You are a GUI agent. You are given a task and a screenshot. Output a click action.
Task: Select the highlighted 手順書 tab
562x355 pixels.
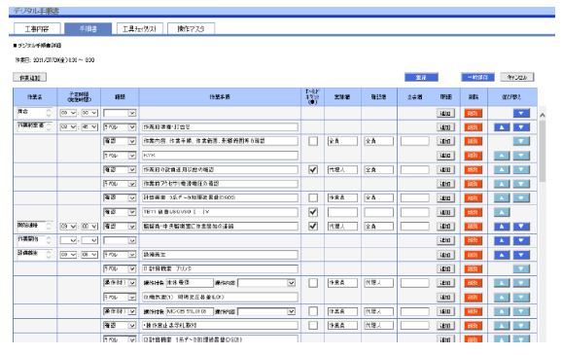pyautogui.click(x=88, y=28)
